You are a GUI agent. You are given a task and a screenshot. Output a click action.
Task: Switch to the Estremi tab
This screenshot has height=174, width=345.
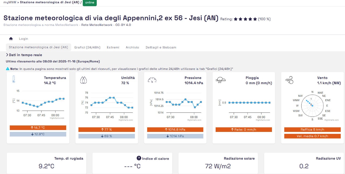113,47
